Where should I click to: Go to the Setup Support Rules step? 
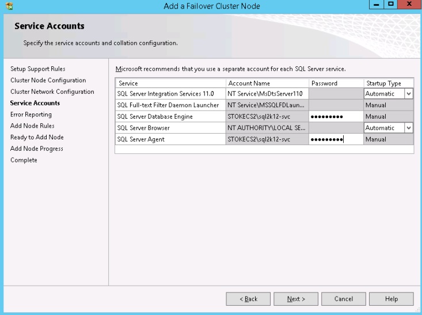tap(38, 69)
